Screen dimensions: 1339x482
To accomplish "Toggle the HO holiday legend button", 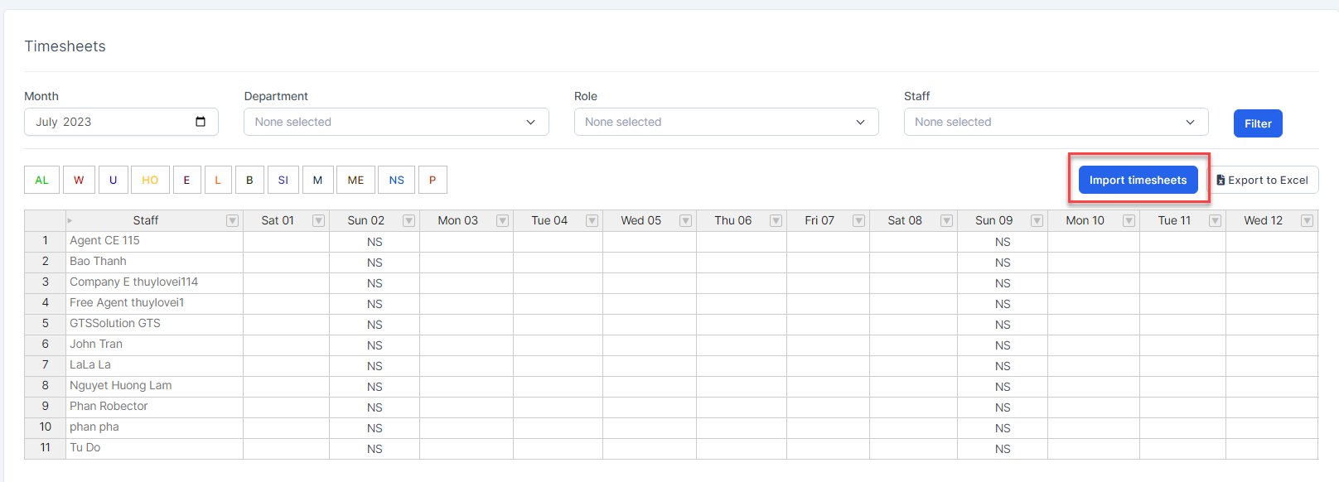I will tap(150, 180).
